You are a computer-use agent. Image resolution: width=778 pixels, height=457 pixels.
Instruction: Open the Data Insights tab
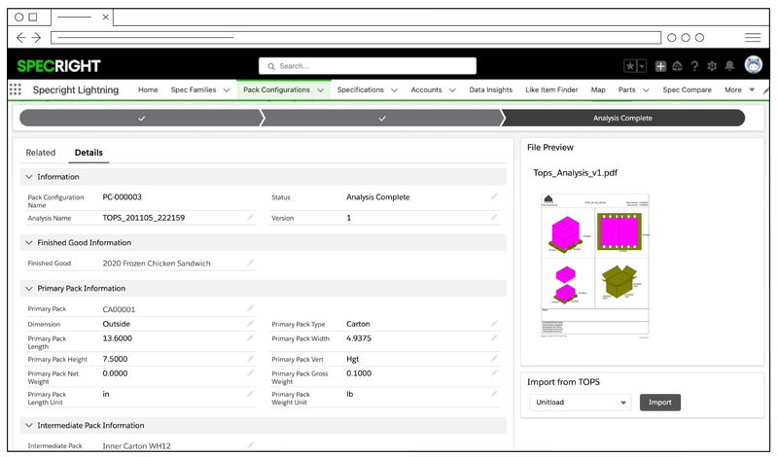(x=491, y=89)
